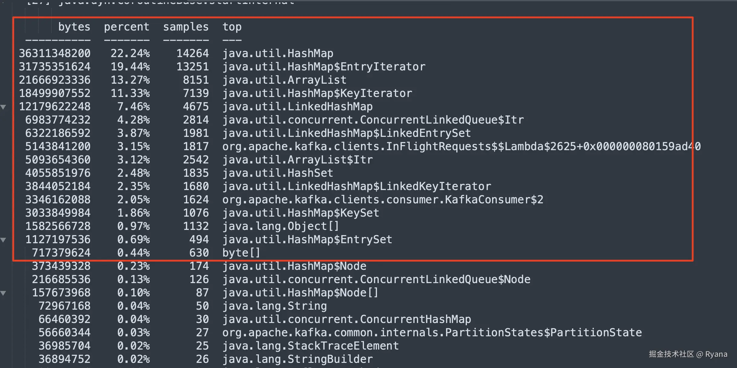Click the KafkaConsumer$2 class entry

point(383,200)
